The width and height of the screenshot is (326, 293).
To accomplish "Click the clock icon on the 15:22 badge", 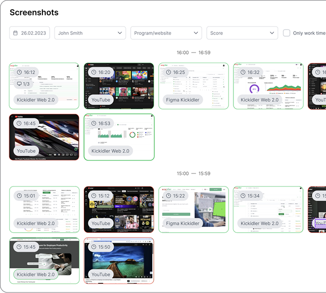I will [x=168, y=196].
